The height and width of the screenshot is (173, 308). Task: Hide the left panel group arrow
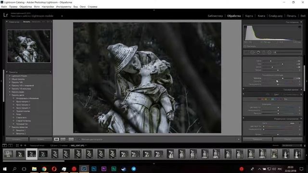(1, 81)
